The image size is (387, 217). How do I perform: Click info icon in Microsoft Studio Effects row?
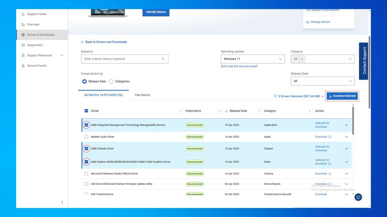point(330,174)
